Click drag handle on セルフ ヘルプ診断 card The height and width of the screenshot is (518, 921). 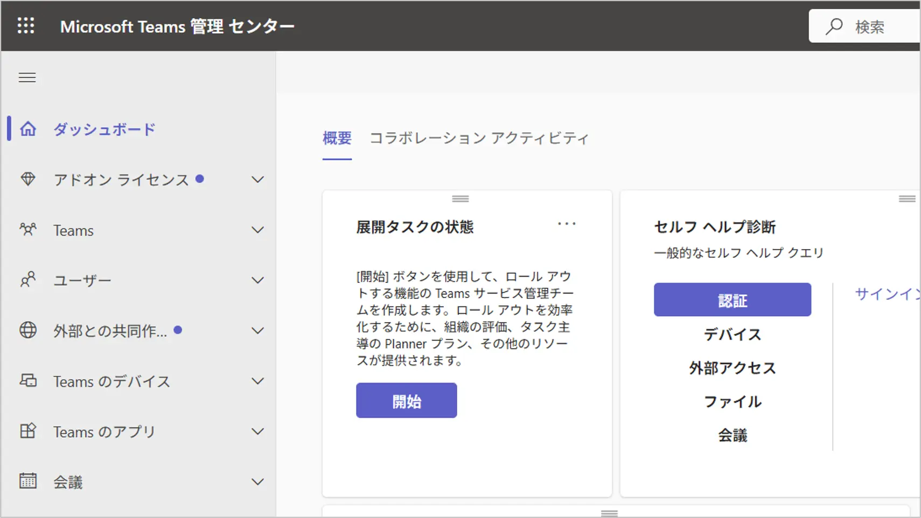907,199
